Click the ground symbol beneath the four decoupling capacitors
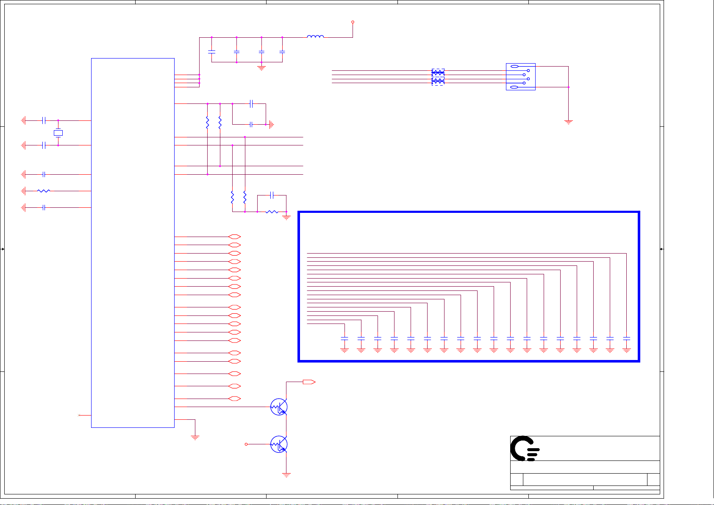This screenshot has height=505, width=714. coord(261,67)
